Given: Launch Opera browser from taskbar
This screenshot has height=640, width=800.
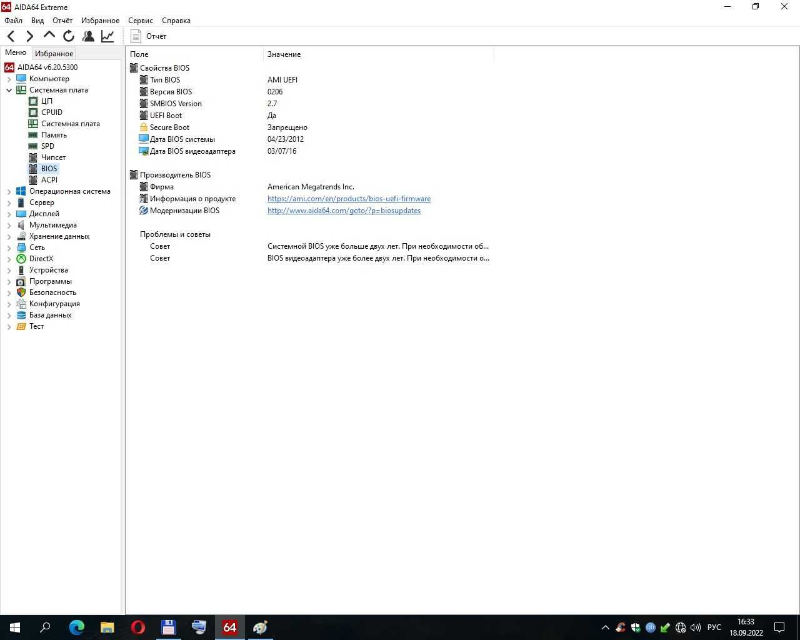Looking at the screenshot, I should (138, 627).
